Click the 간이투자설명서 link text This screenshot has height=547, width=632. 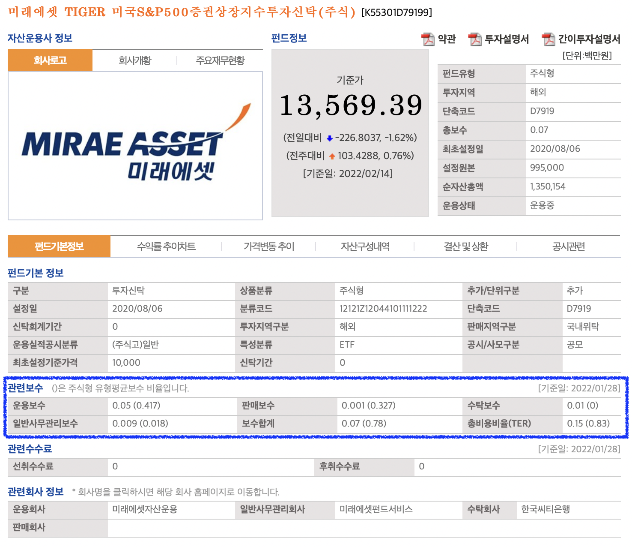point(589,39)
